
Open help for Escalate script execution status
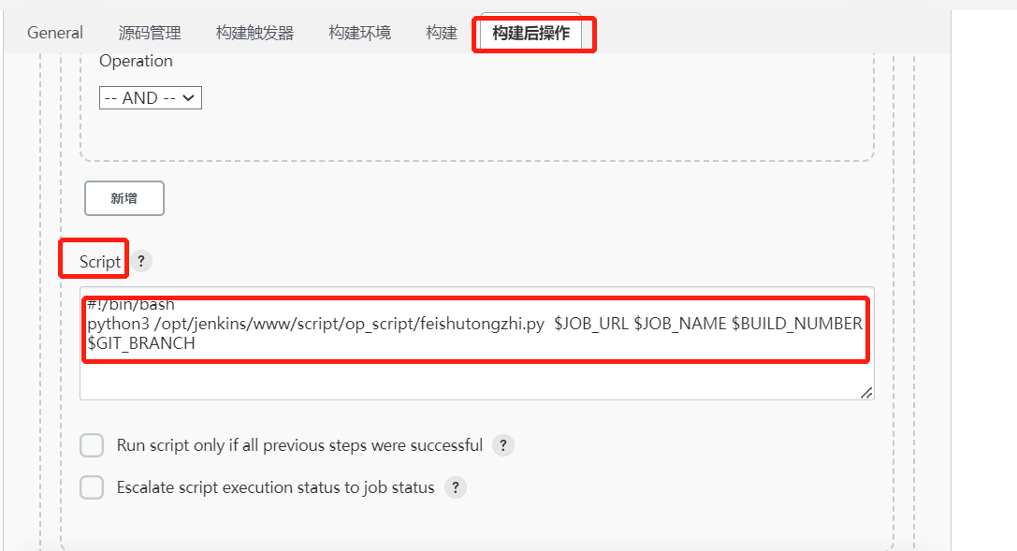(x=455, y=487)
